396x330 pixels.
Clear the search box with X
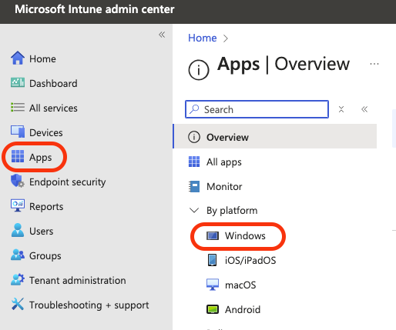point(341,109)
